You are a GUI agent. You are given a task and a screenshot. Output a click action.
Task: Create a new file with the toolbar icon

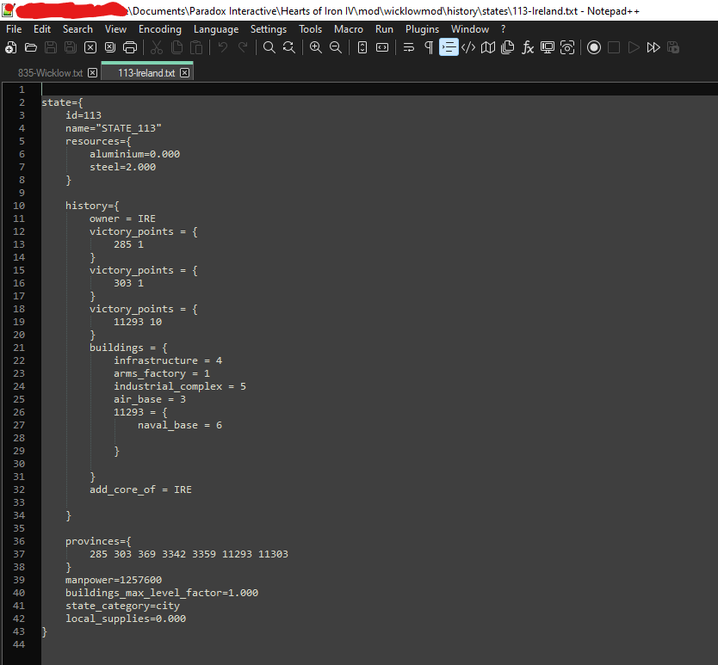[11, 47]
